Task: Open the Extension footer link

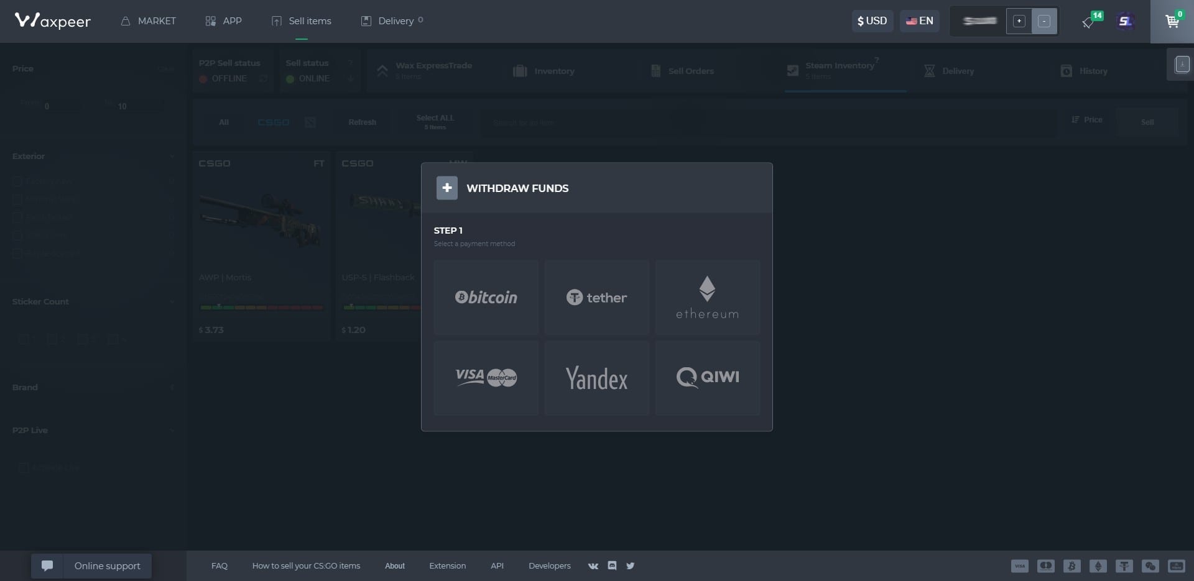Action: [x=447, y=566]
